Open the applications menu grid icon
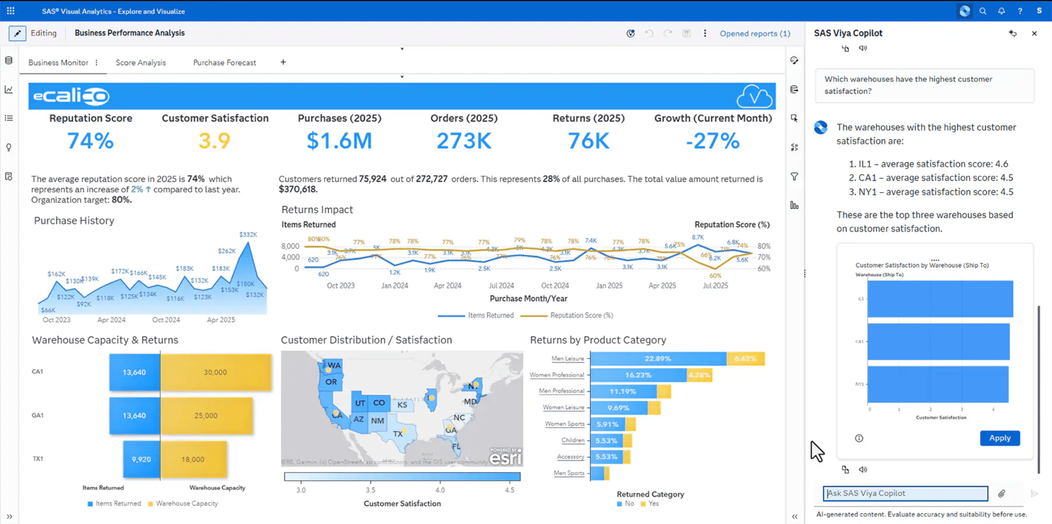The image size is (1052, 524). click(x=11, y=11)
